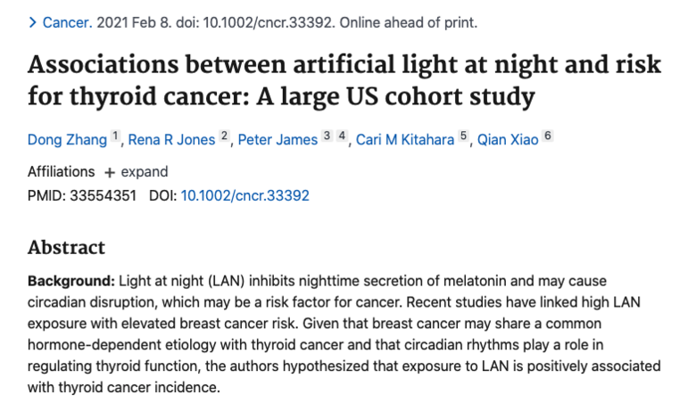The image size is (696, 403).
Task: Open Rena R Jones author link
Action: pos(171,140)
